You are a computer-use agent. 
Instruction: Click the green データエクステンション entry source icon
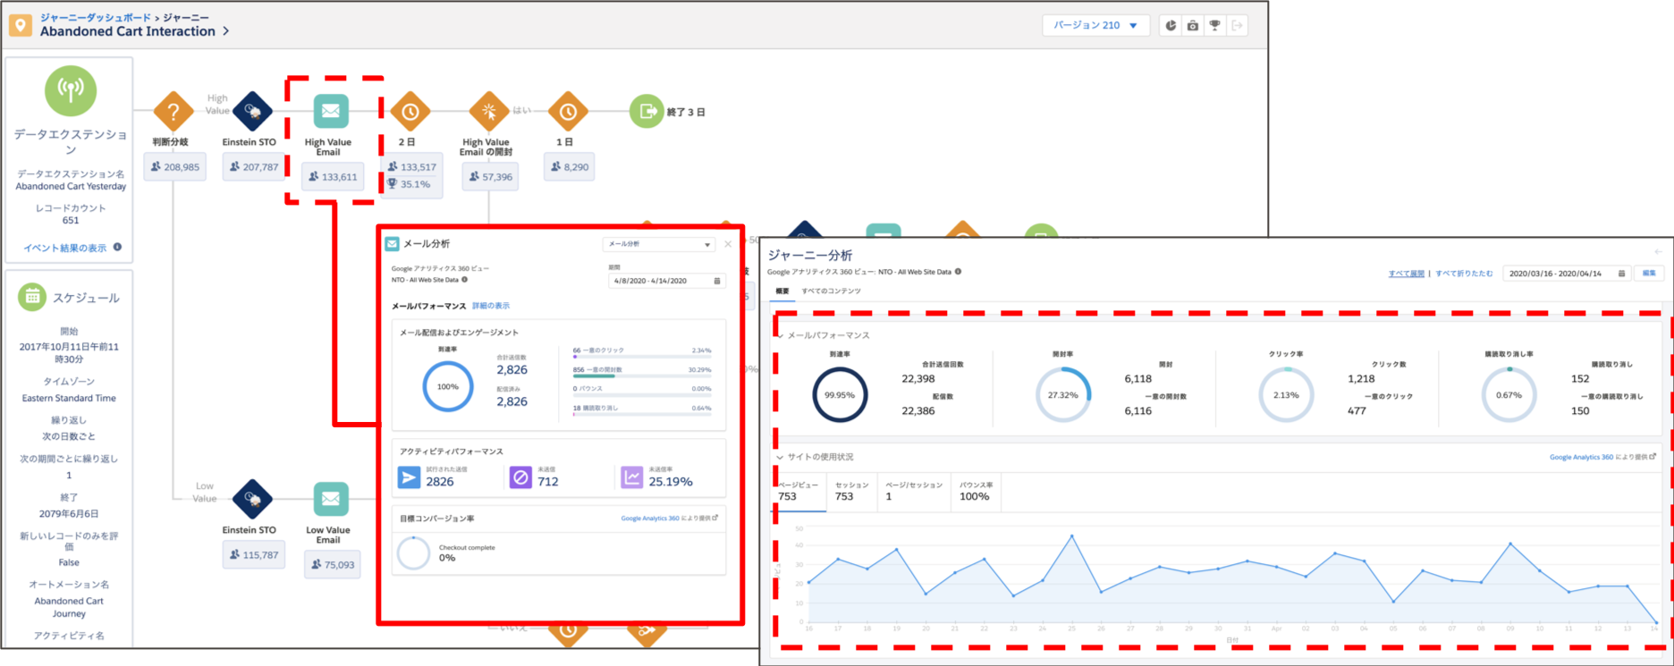[x=71, y=90]
